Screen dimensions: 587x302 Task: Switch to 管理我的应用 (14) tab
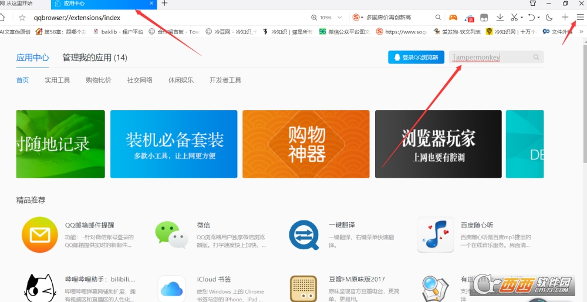pyautogui.click(x=95, y=57)
